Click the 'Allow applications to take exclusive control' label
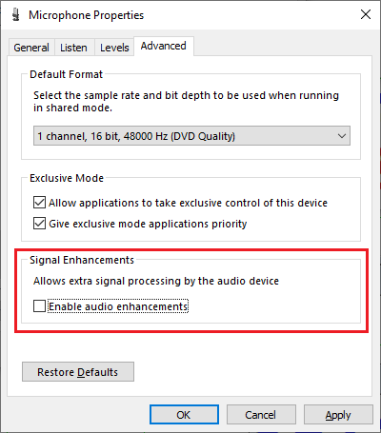This screenshot has height=433, width=381. coord(188,203)
